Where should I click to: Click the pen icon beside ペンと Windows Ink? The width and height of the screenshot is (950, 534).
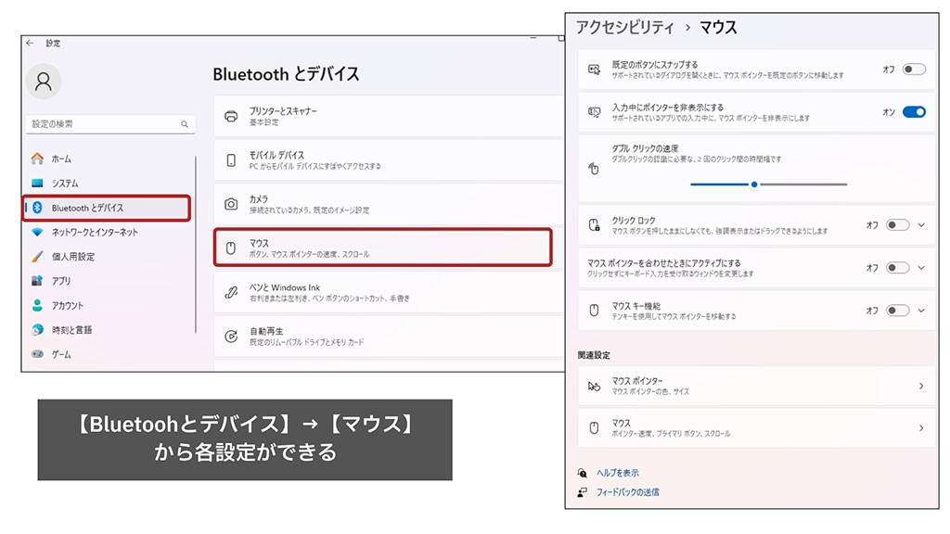click(231, 293)
